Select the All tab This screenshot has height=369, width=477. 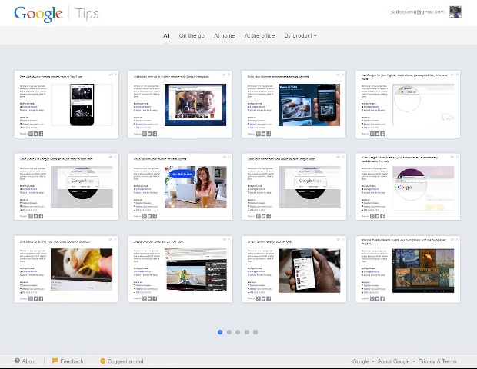click(x=166, y=35)
